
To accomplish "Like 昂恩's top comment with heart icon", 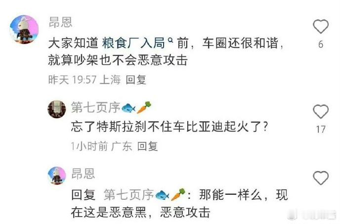I will pos(321,26).
